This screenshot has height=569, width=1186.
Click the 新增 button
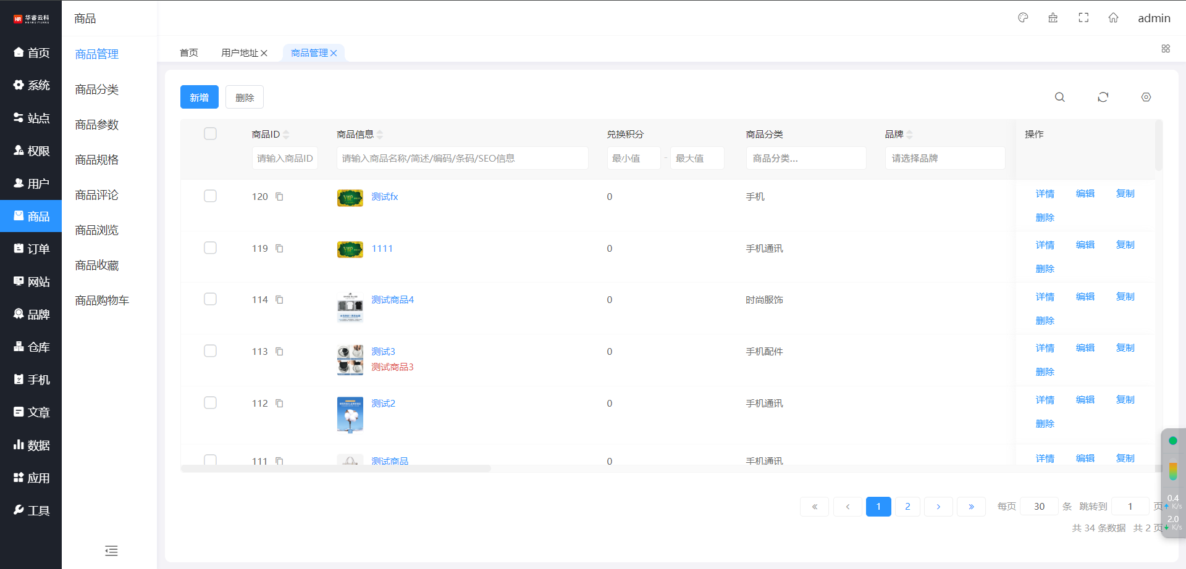pos(199,98)
